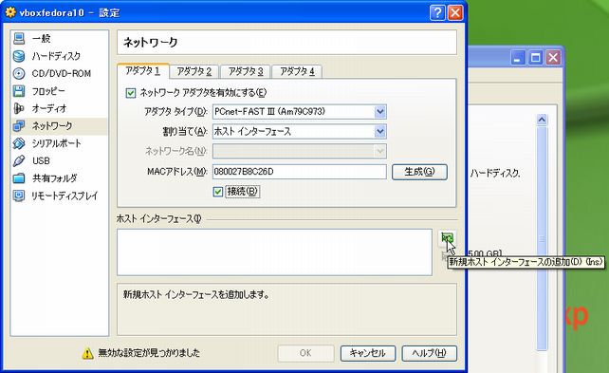Viewport: 609px width, 373px height.
Task: Select the 一般 text label in sidebar
Action: pyautogui.click(x=41, y=39)
